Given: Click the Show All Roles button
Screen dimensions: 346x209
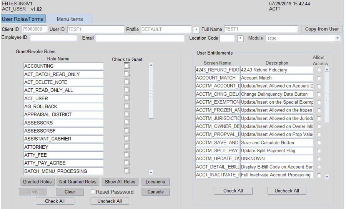Looking at the screenshot, I should (x=120, y=182).
